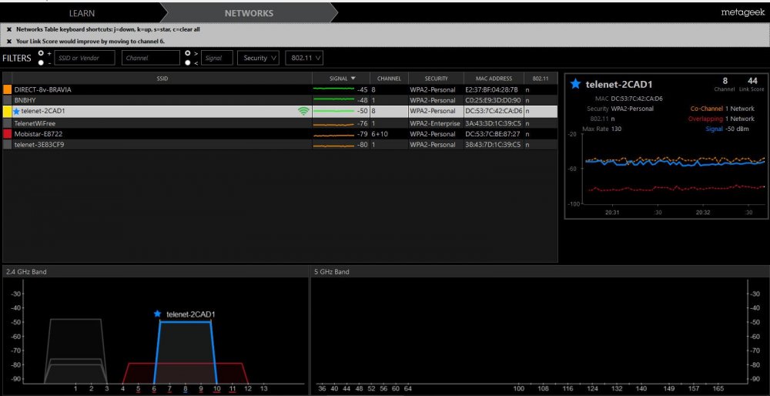Screen dimensions: 770x396
Task: Click the star icon in details panel
Action: (x=575, y=84)
